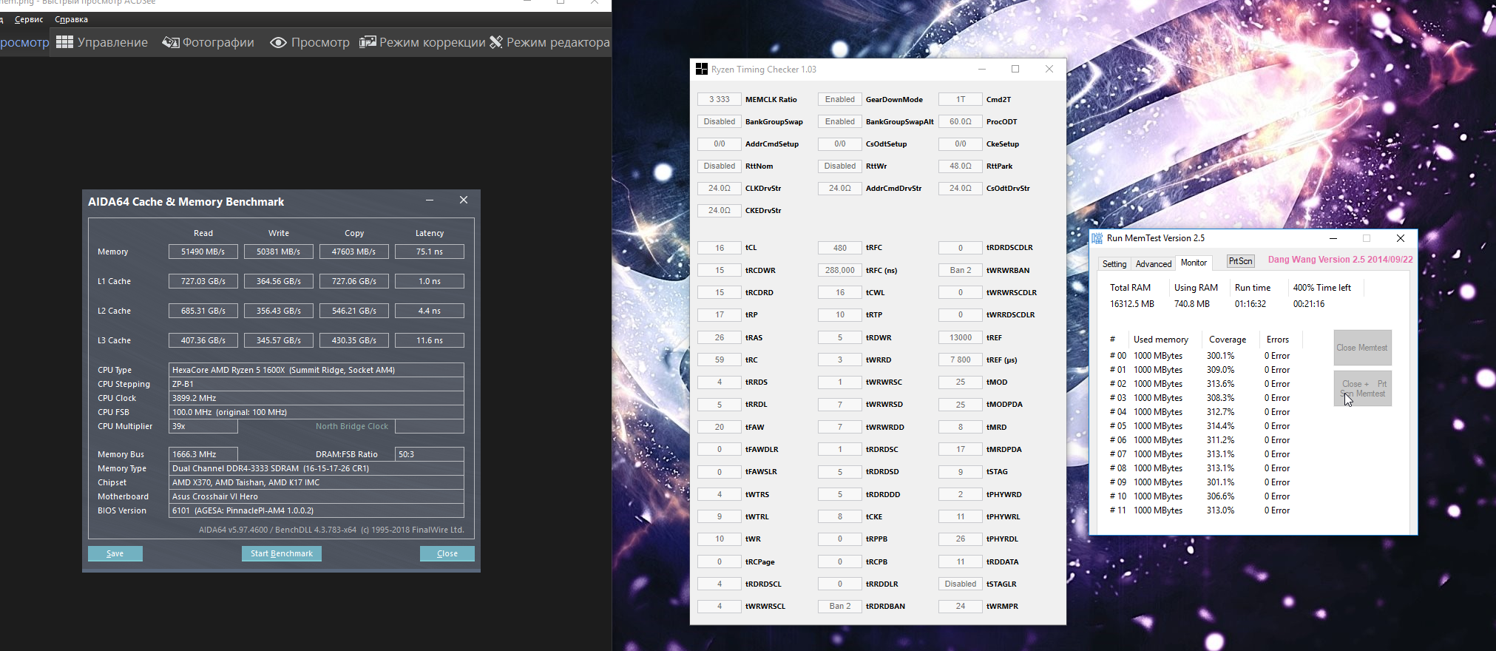Click the L3 Cache Copy value 430.35 GB/s
This screenshot has height=651, width=1496.
354,340
